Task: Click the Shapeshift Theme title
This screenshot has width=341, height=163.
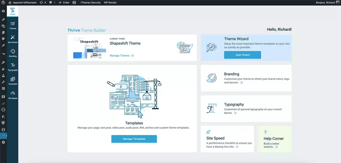Action: click(125, 43)
